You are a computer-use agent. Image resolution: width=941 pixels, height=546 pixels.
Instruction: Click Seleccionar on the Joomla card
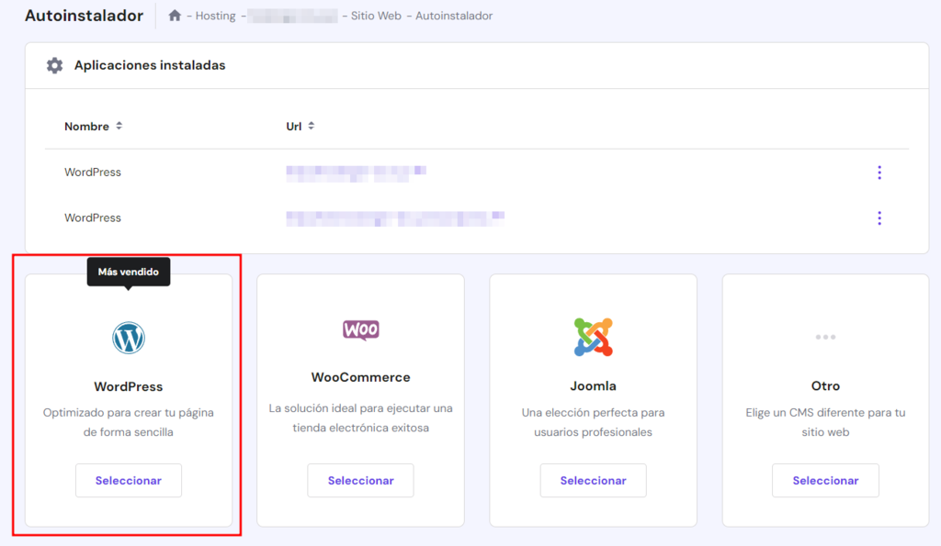[x=593, y=480]
